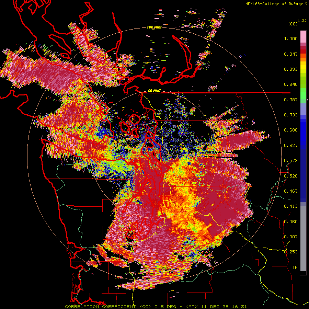
Task: Click the 0.627 scale label
Action: [291, 146]
